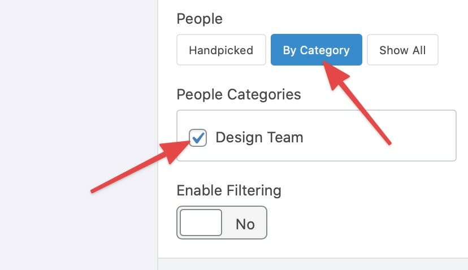Open the Show All people tab
Screen dimensions: 468x270
pos(402,50)
